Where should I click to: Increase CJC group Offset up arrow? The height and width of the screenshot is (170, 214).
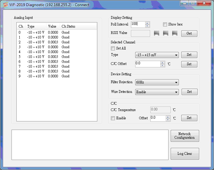tap(168, 117)
